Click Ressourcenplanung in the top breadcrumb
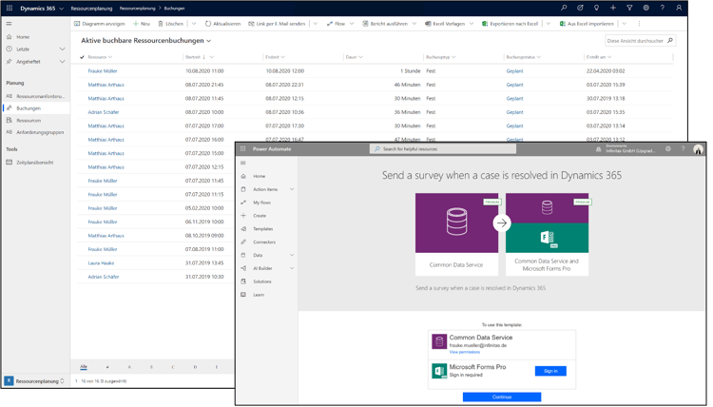 click(x=137, y=9)
